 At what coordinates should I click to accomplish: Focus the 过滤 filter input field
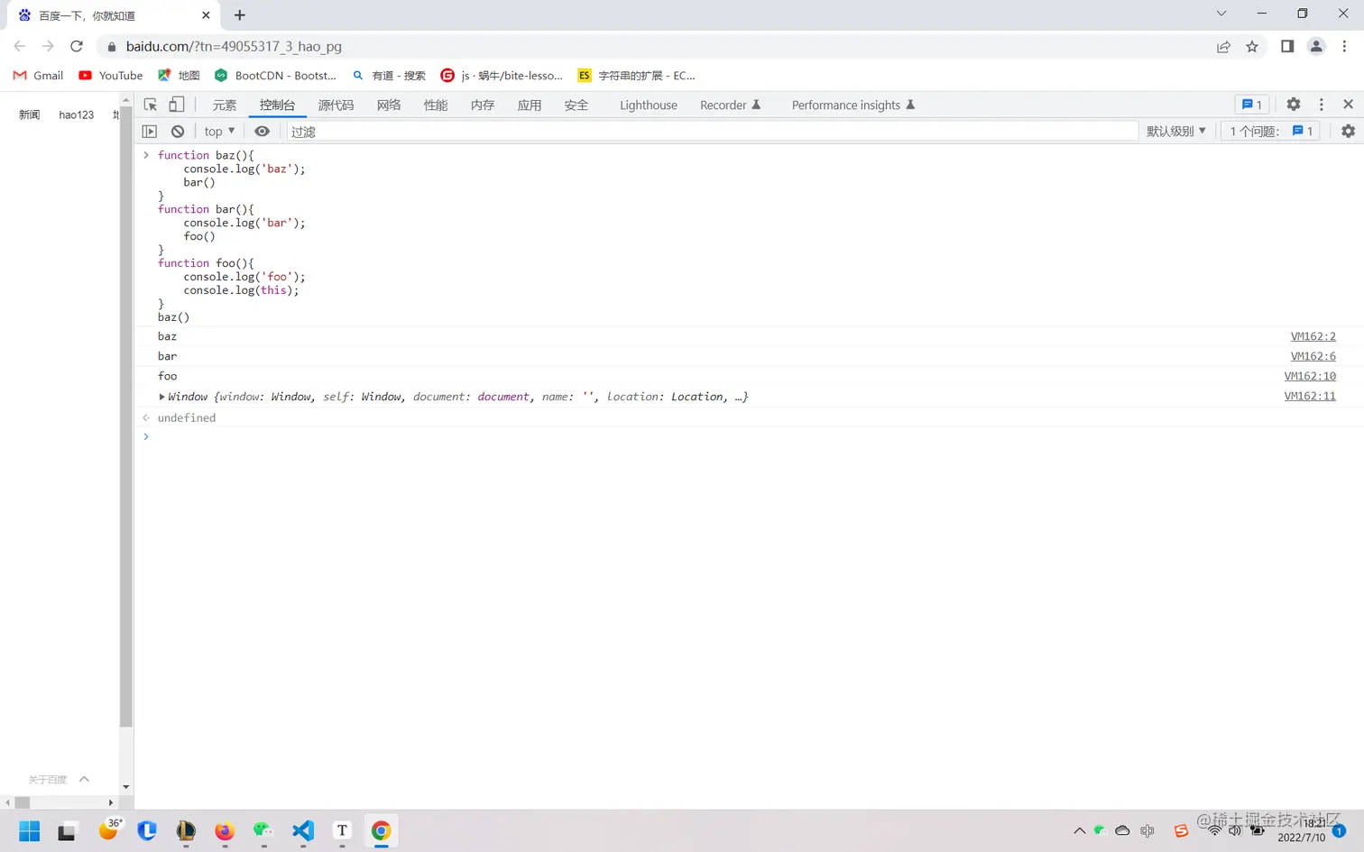tap(713, 132)
